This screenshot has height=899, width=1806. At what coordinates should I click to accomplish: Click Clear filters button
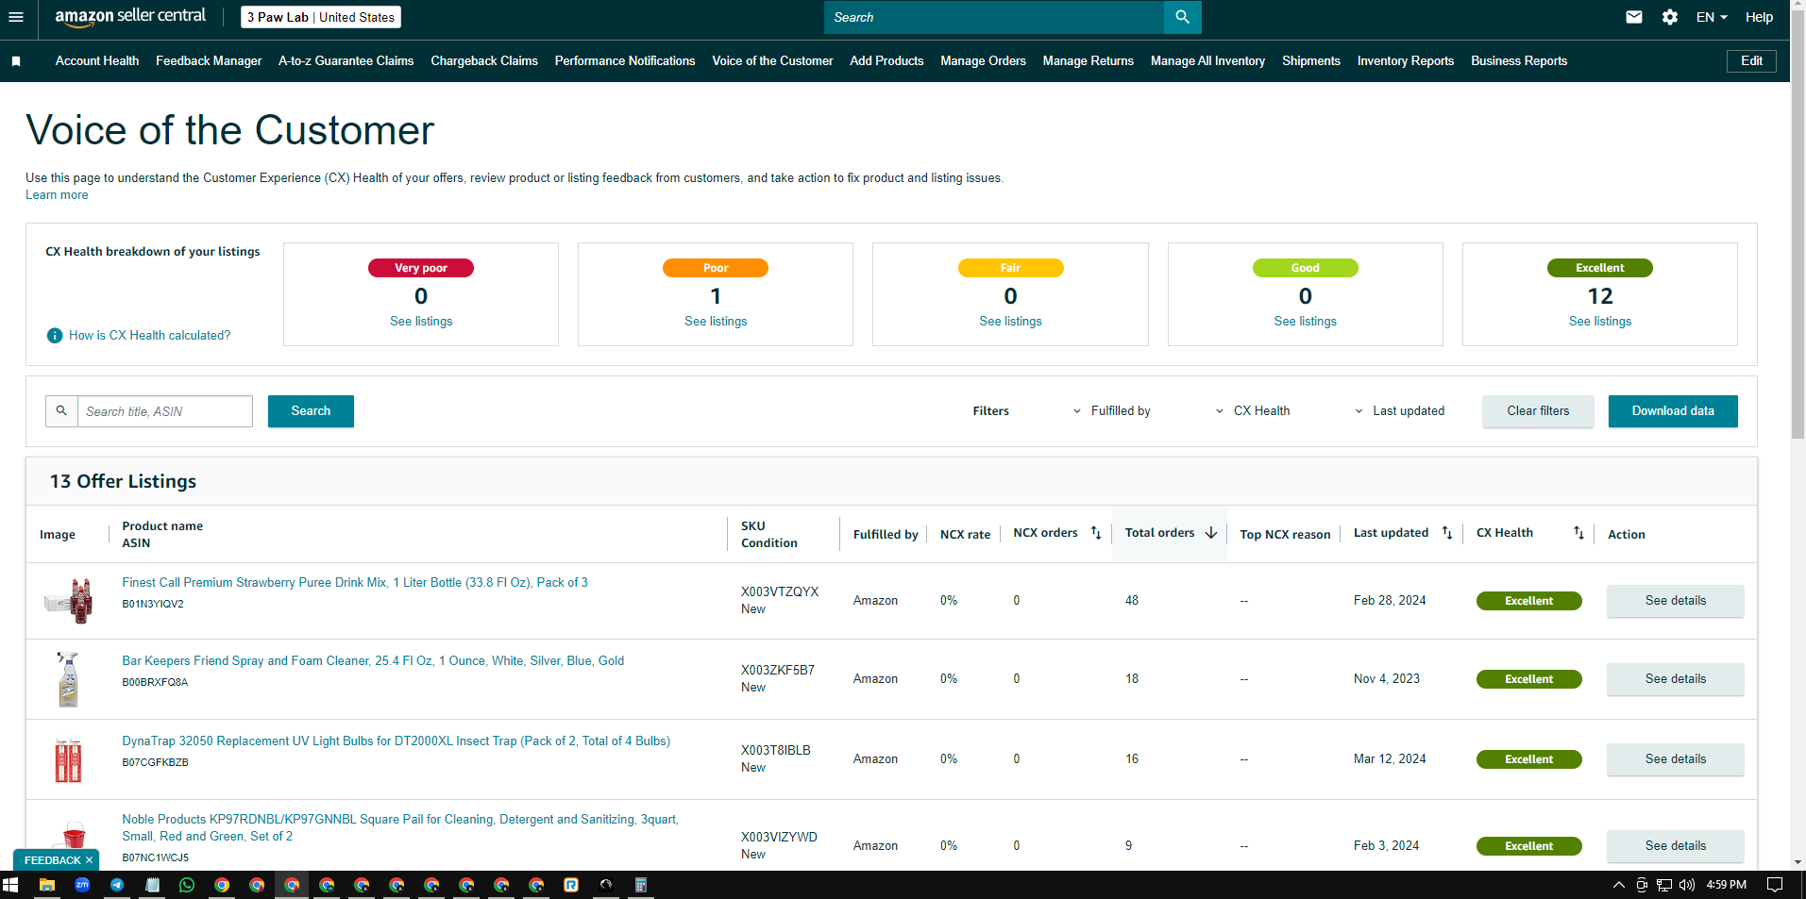pos(1538,411)
